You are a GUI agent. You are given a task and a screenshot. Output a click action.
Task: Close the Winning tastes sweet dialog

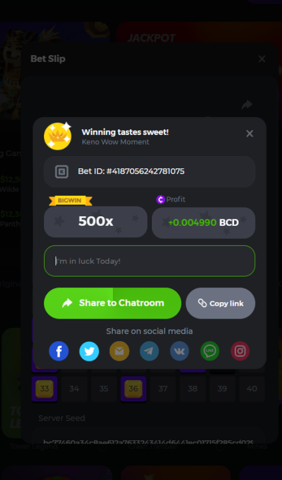click(x=249, y=134)
